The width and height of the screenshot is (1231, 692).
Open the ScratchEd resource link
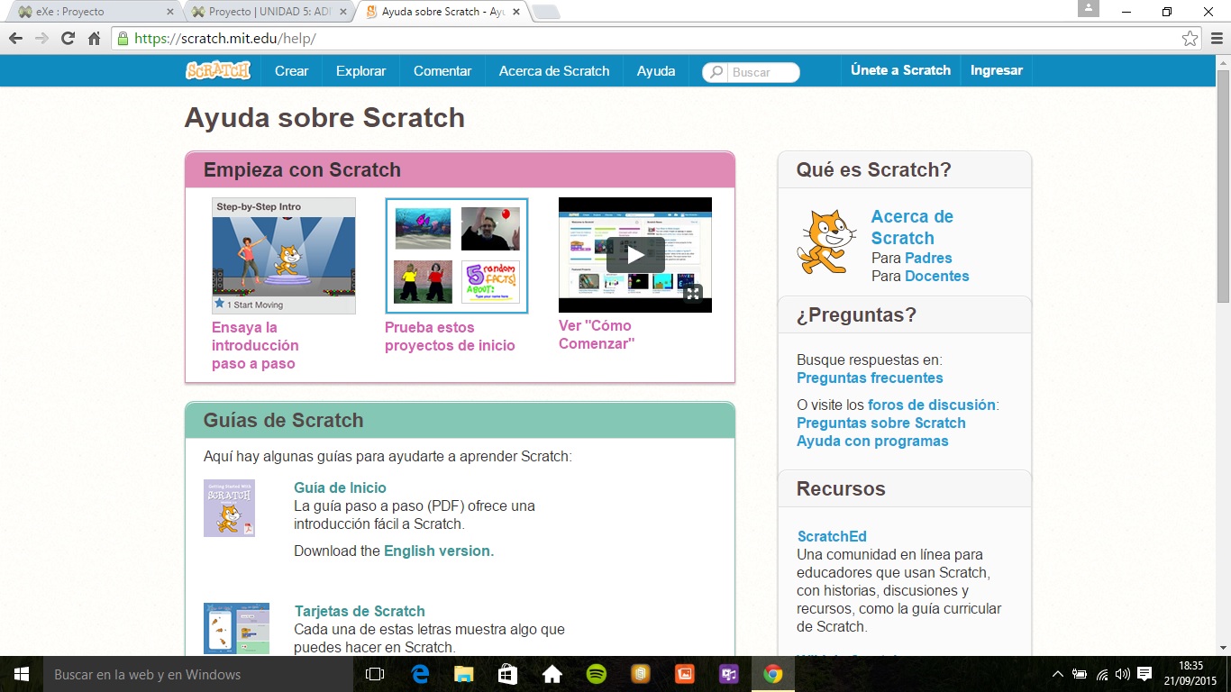coord(832,537)
